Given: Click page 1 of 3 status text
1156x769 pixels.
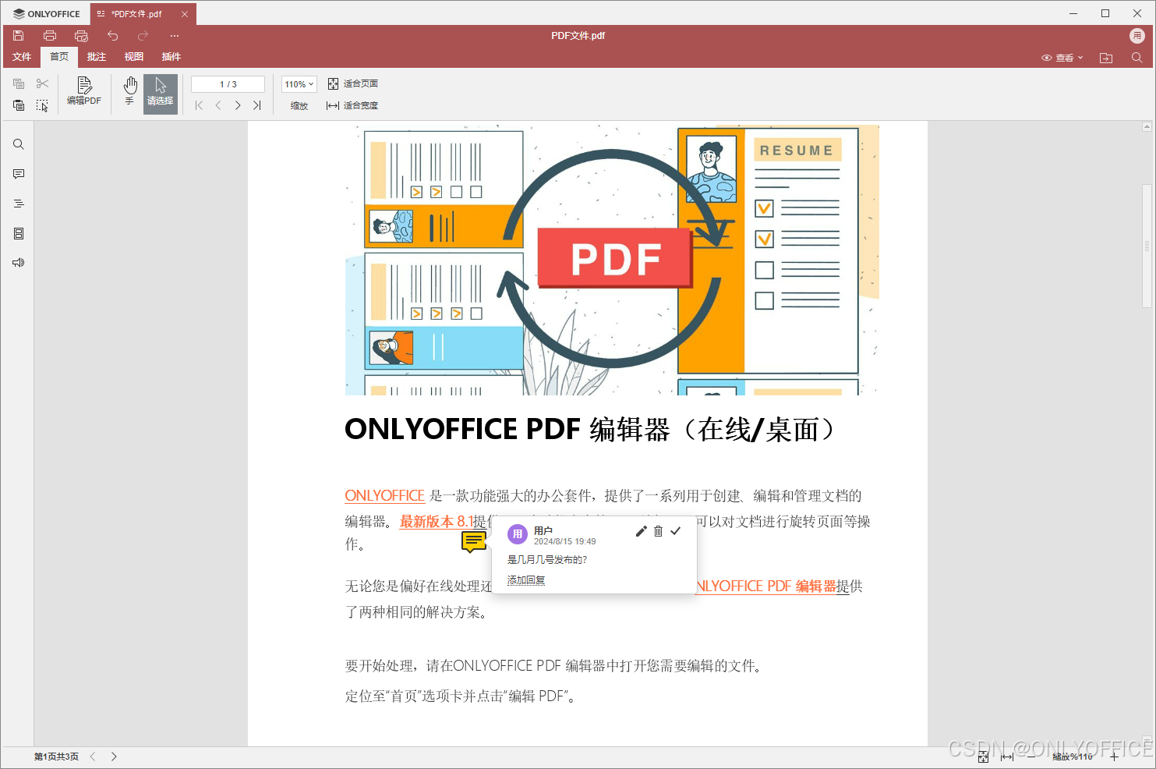Looking at the screenshot, I should pyautogui.click(x=56, y=757).
